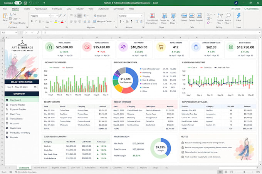This screenshot has height=174, width=262.
Task: Switch to Page Layout view in status bar
Action: coord(226,172)
